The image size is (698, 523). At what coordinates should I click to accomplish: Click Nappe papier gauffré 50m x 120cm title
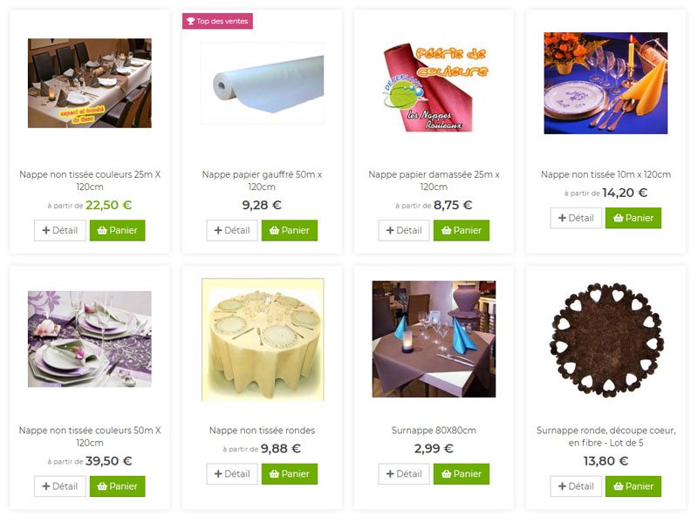pyautogui.click(x=262, y=180)
